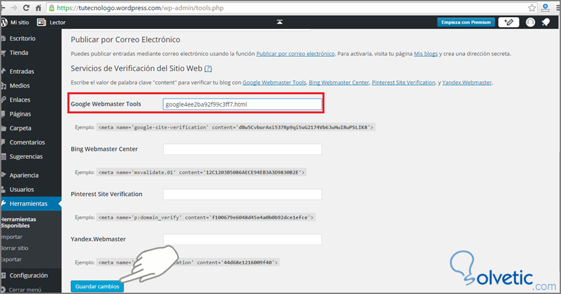This screenshot has height=294, width=561.
Task: Open the Páginas menu
Action: (20, 114)
